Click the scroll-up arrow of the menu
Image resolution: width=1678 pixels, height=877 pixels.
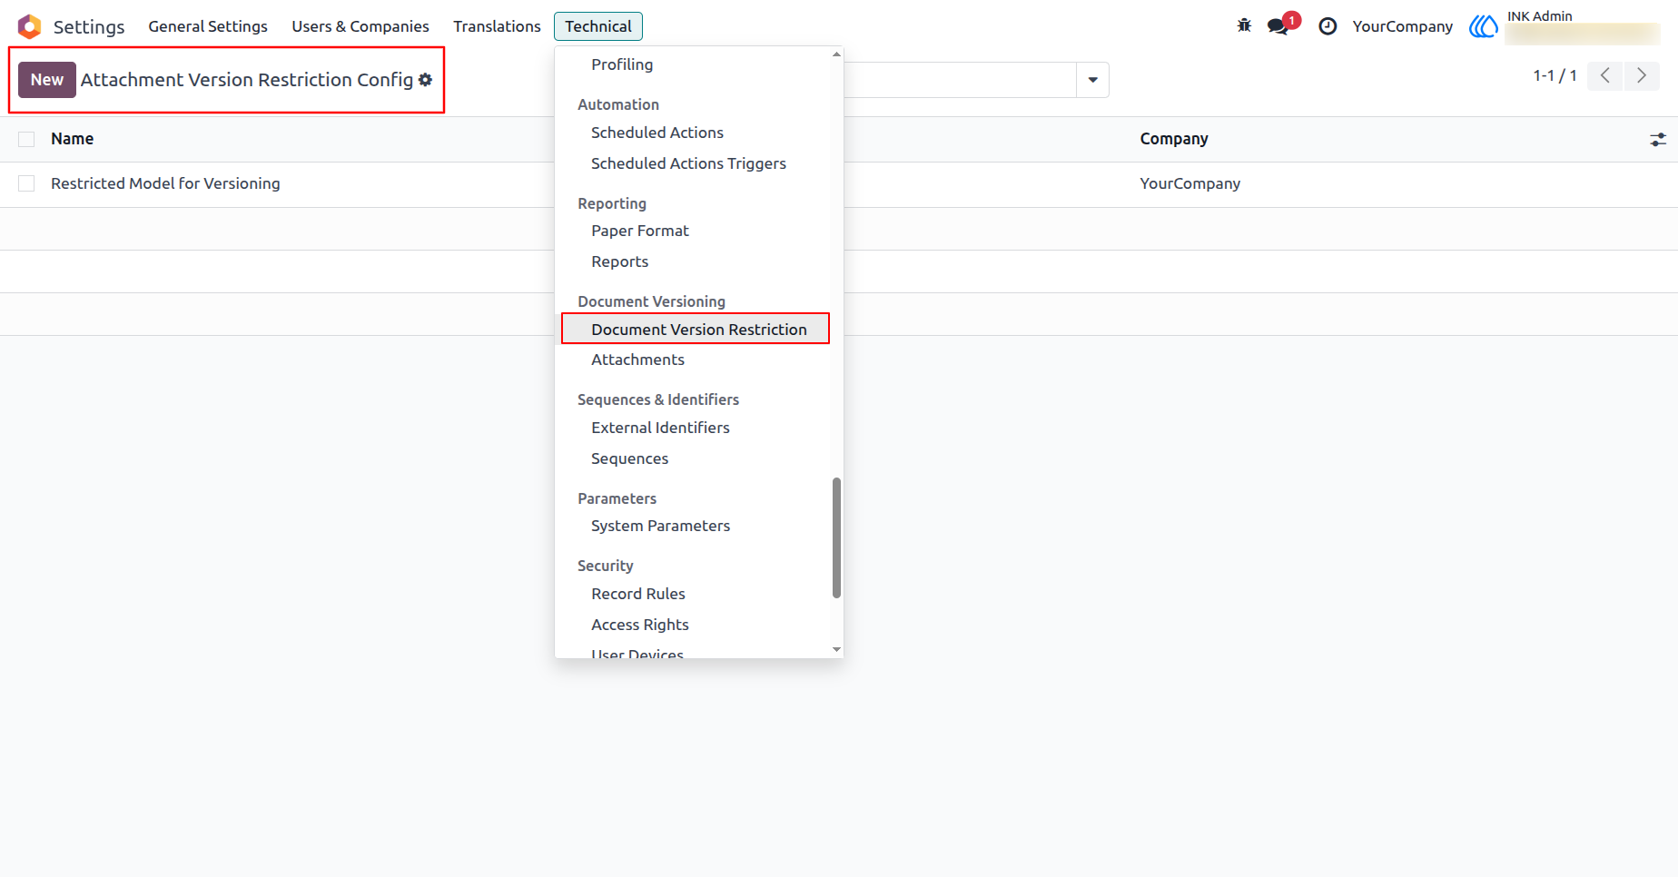coord(836,54)
